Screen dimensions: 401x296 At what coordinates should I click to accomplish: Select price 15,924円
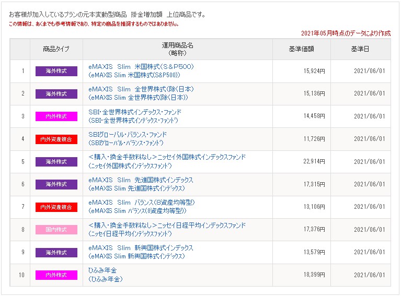314,71
